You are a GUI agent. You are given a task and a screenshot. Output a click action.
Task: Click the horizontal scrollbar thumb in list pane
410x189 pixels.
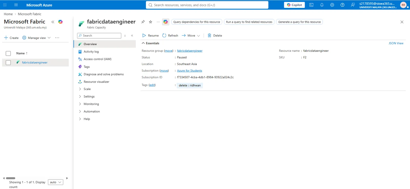coord(11,178)
